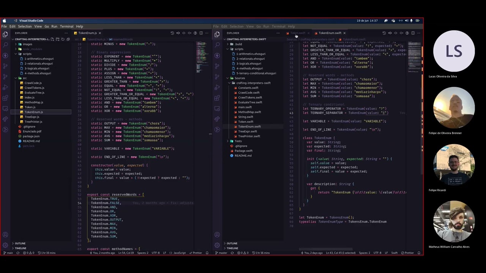Collapse all folders in left explorer header
Screen dimensions: 486x273
point(68,39)
